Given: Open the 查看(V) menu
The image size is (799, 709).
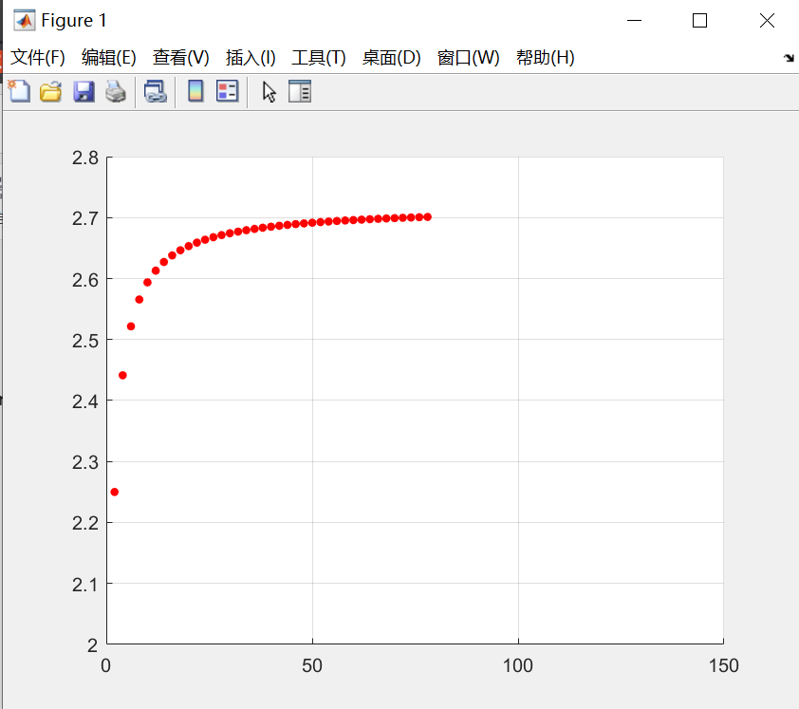Looking at the screenshot, I should (179, 58).
